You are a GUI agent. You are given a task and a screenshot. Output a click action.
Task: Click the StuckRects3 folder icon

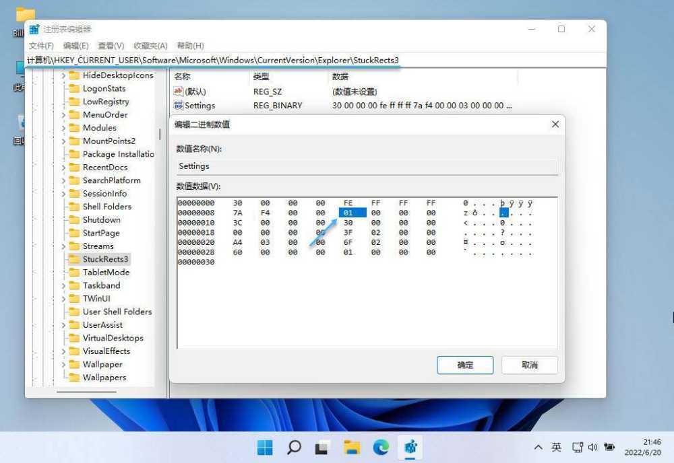tap(74, 258)
